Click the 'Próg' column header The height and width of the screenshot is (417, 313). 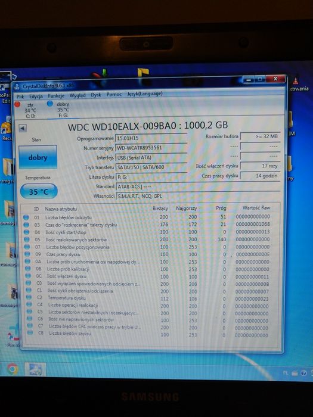coord(221,208)
